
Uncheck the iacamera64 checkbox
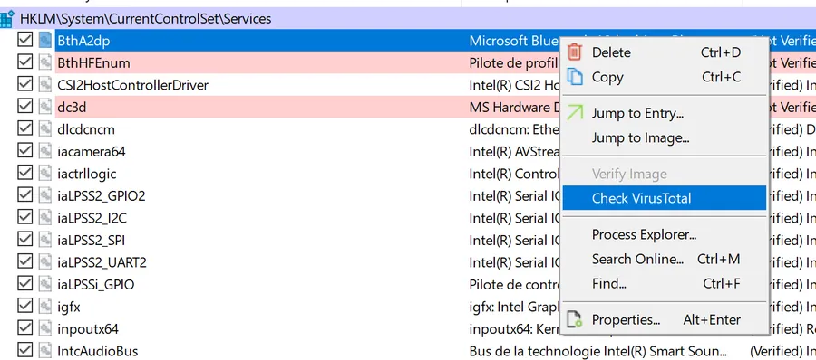[25, 151]
